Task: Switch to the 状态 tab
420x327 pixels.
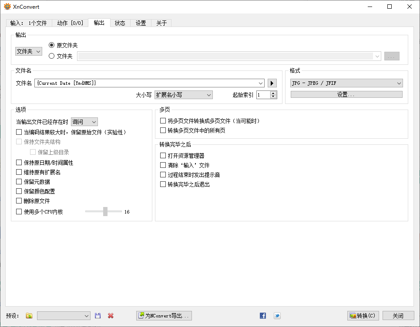Action: (120, 23)
